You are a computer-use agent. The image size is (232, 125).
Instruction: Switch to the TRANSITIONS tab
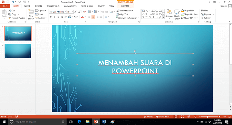pos(53,6)
